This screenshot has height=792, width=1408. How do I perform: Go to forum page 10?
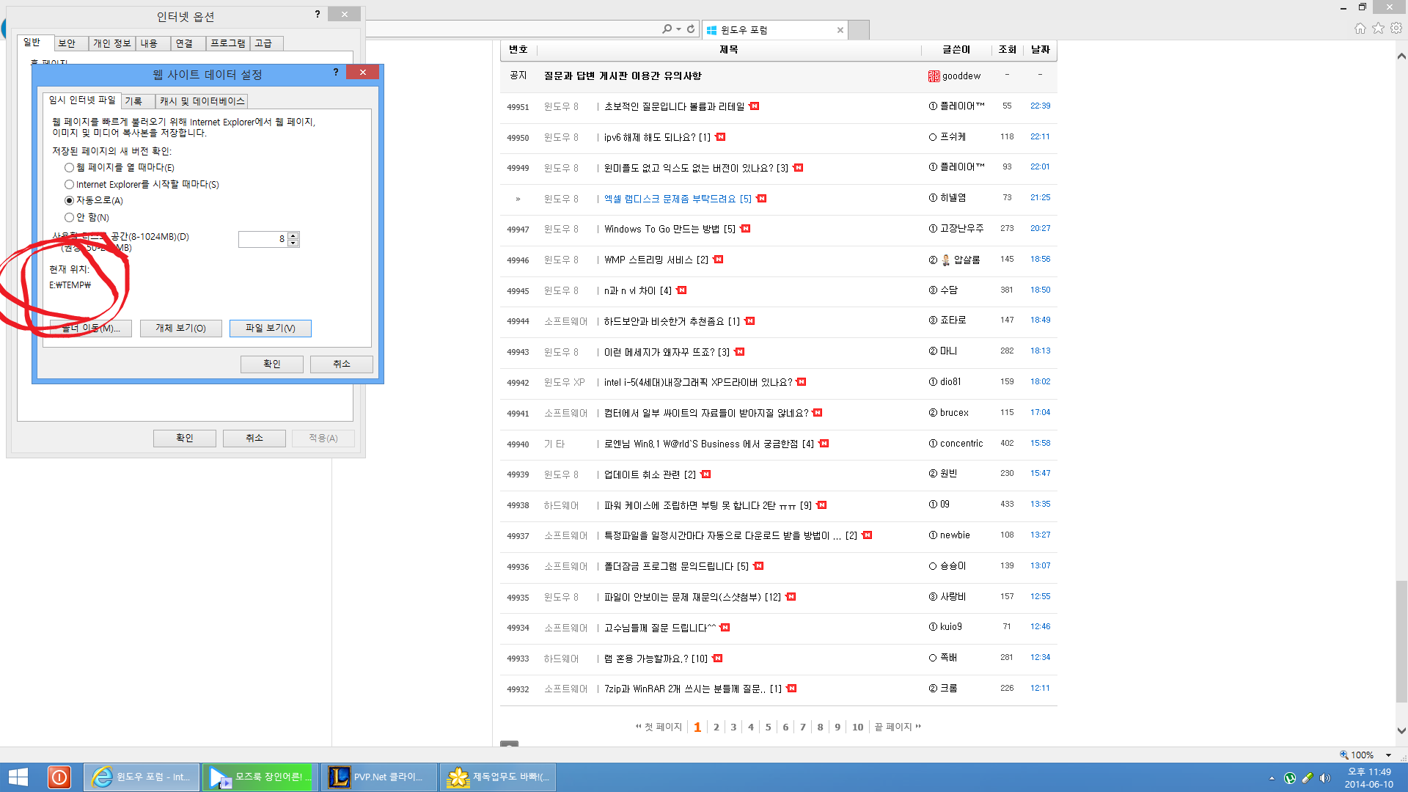pyautogui.click(x=858, y=727)
